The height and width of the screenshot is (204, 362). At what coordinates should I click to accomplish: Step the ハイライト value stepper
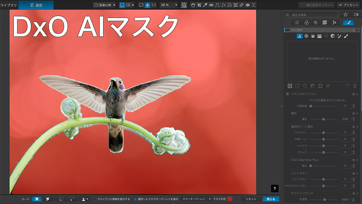(353, 133)
